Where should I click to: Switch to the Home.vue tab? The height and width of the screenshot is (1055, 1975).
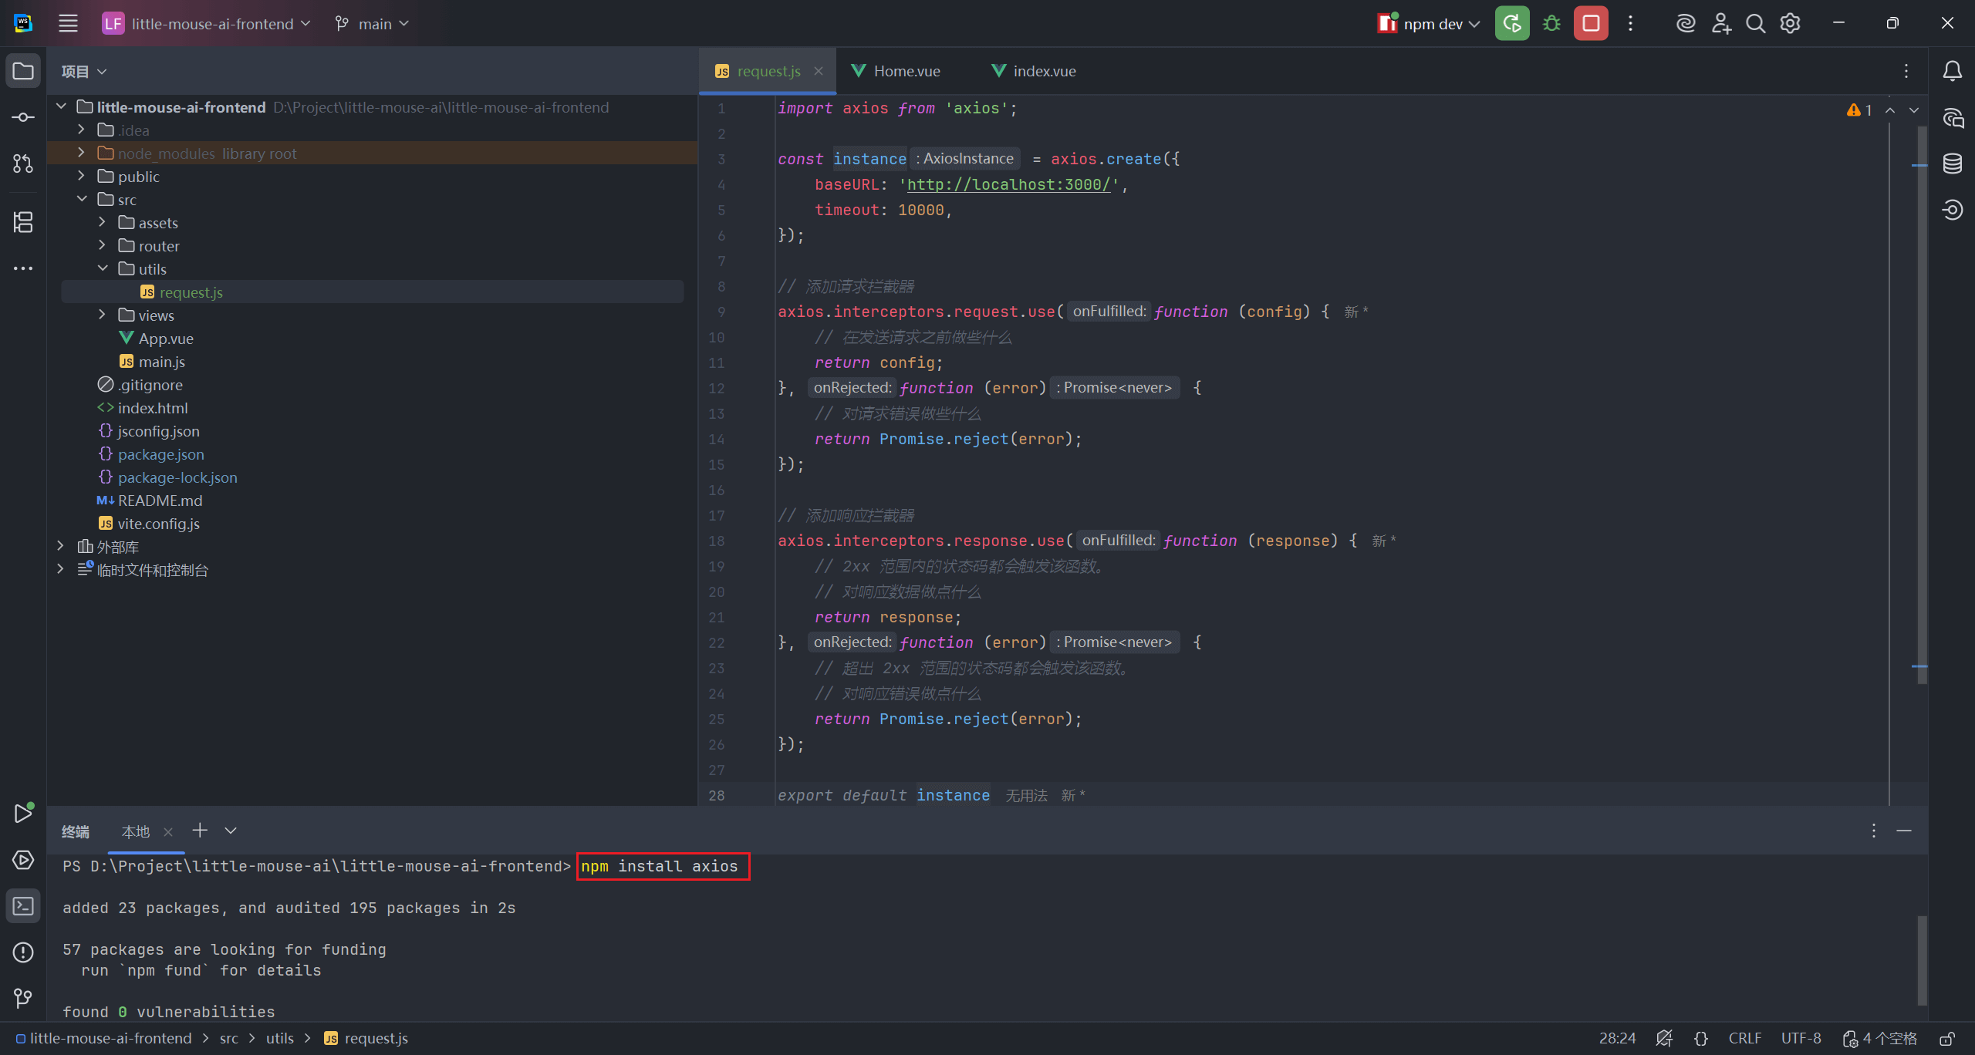(x=906, y=71)
